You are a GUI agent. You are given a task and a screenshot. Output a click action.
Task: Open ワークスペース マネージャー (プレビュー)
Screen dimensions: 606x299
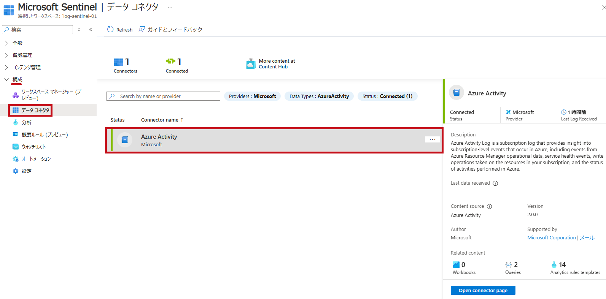[x=51, y=95]
